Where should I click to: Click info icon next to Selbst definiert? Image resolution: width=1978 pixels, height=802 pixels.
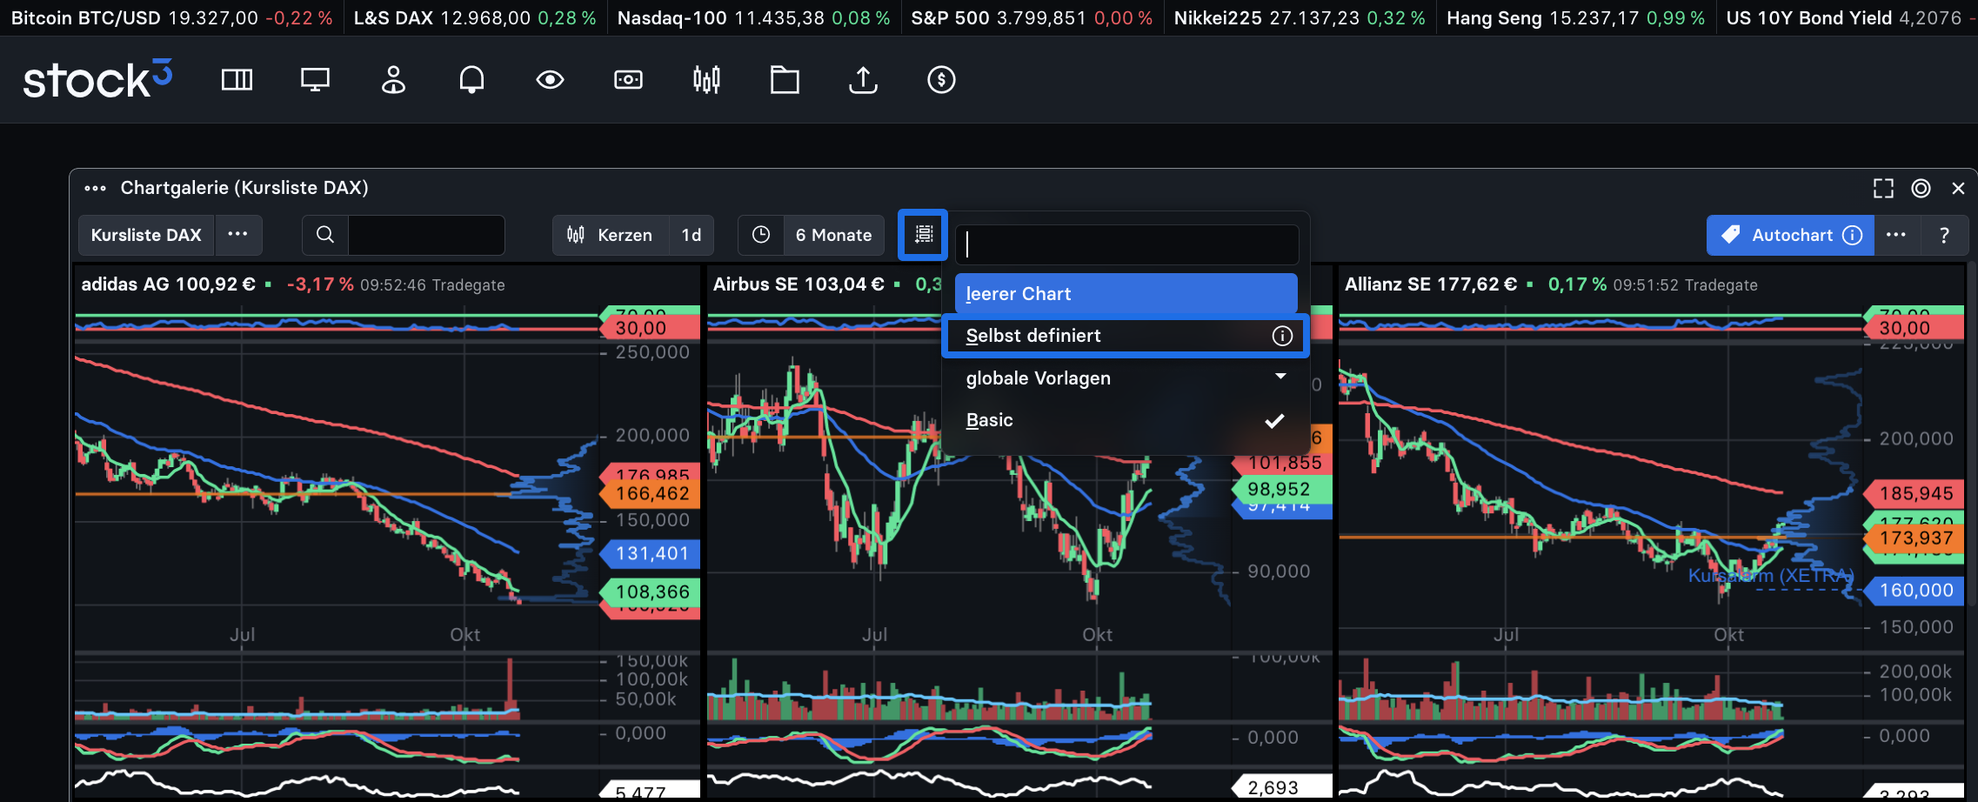pos(1282,336)
